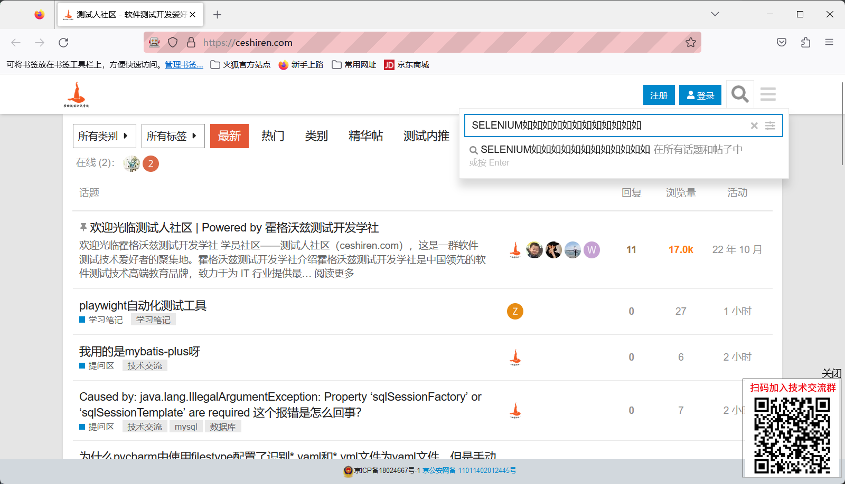The height and width of the screenshot is (484, 845).
Task: Click the 登录 button
Action: pyautogui.click(x=700, y=95)
